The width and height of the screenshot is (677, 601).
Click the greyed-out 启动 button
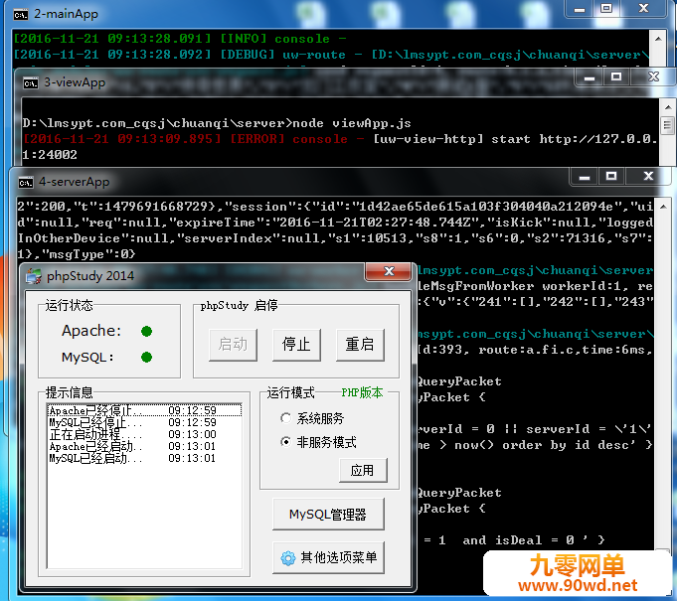click(233, 345)
